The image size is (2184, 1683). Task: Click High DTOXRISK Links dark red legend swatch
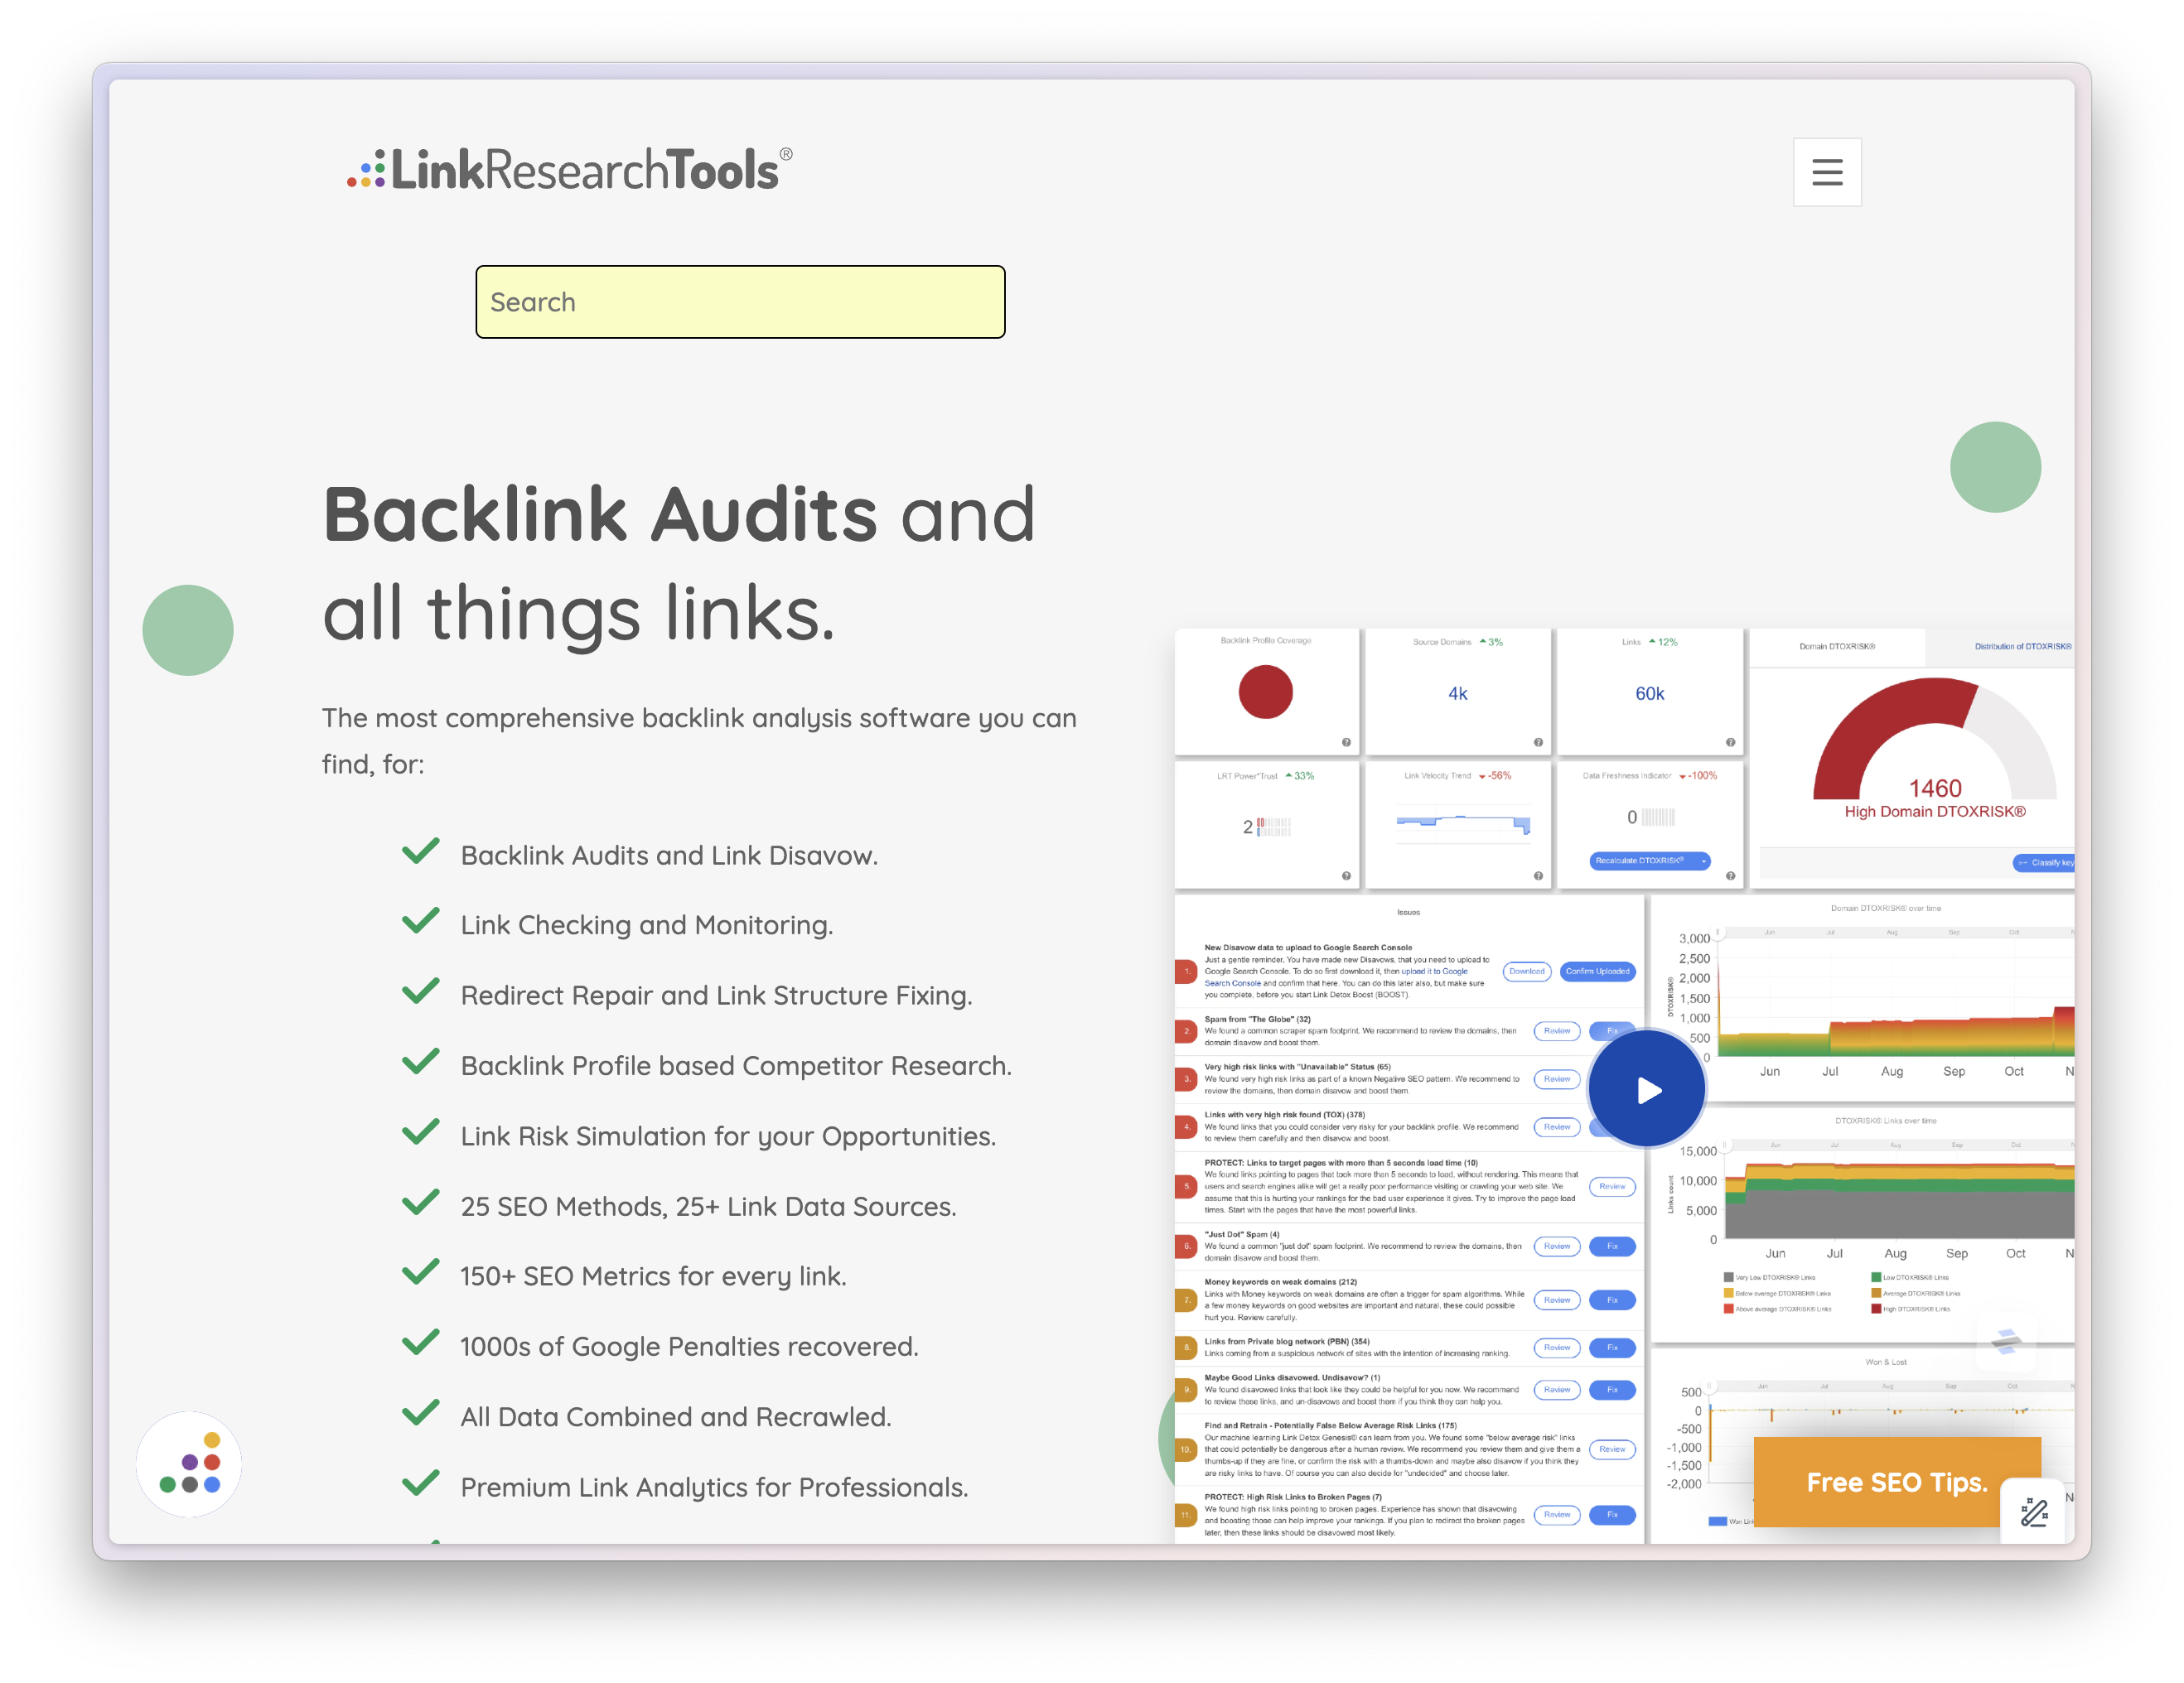point(1877,1309)
